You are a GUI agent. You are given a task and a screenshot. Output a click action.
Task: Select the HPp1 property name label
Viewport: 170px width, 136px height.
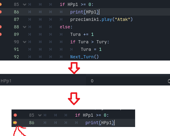coord(6,81)
